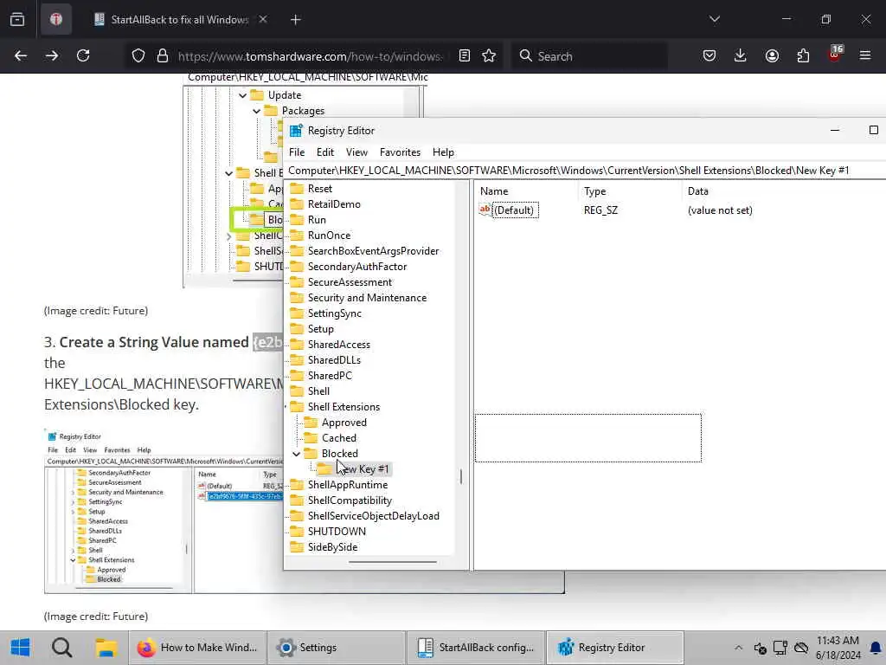Click the Firefox address bar URL
The image size is (886, 665).
click(310, 56)
